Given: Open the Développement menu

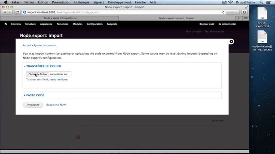Looking at the screenshot, I should [119, 2].
